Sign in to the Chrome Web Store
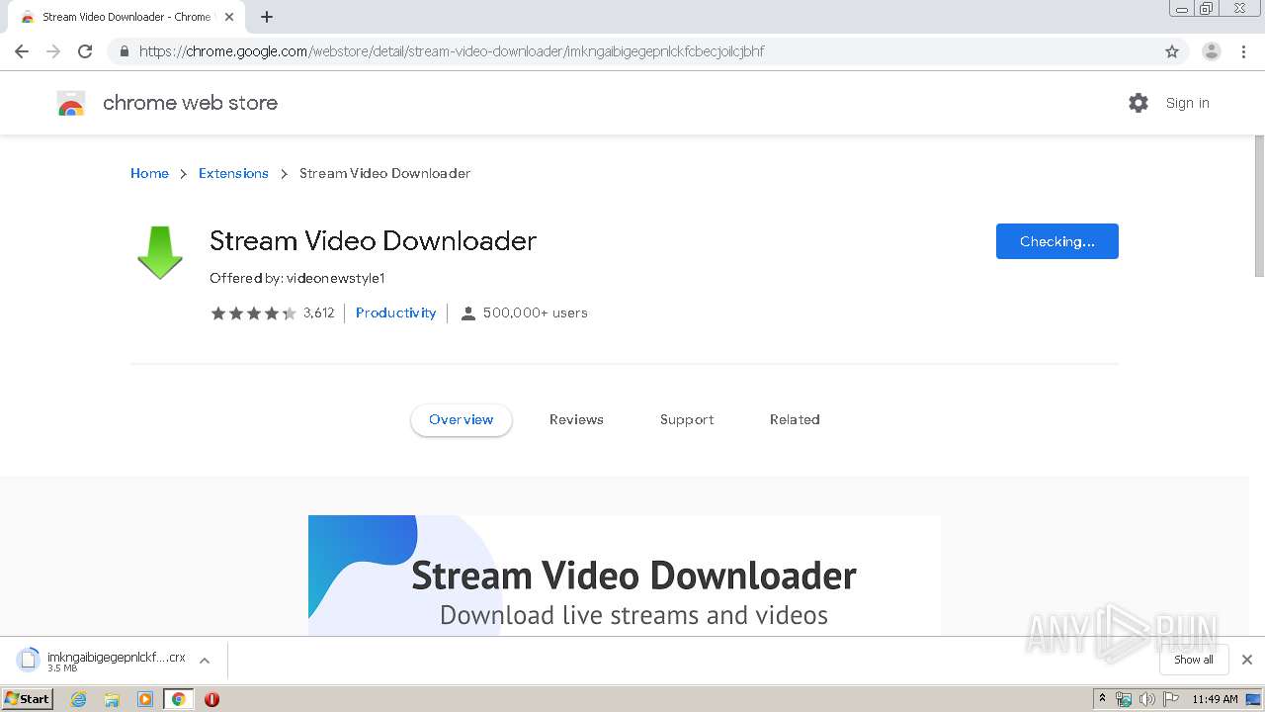This screenshot has height=712, width=1265. [1187, 103]
